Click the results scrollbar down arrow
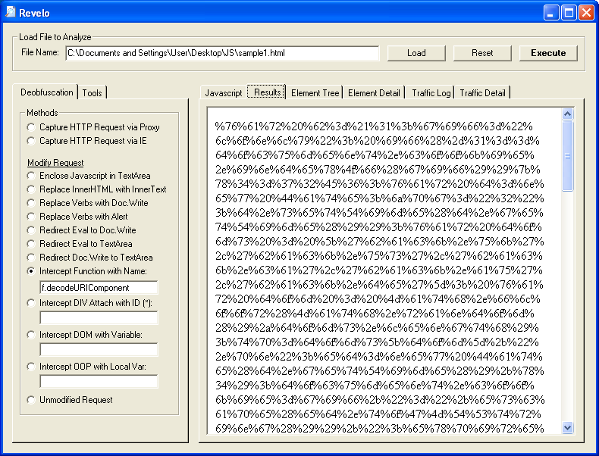This screenshot has height=456, width=599. tap(568, 428)
